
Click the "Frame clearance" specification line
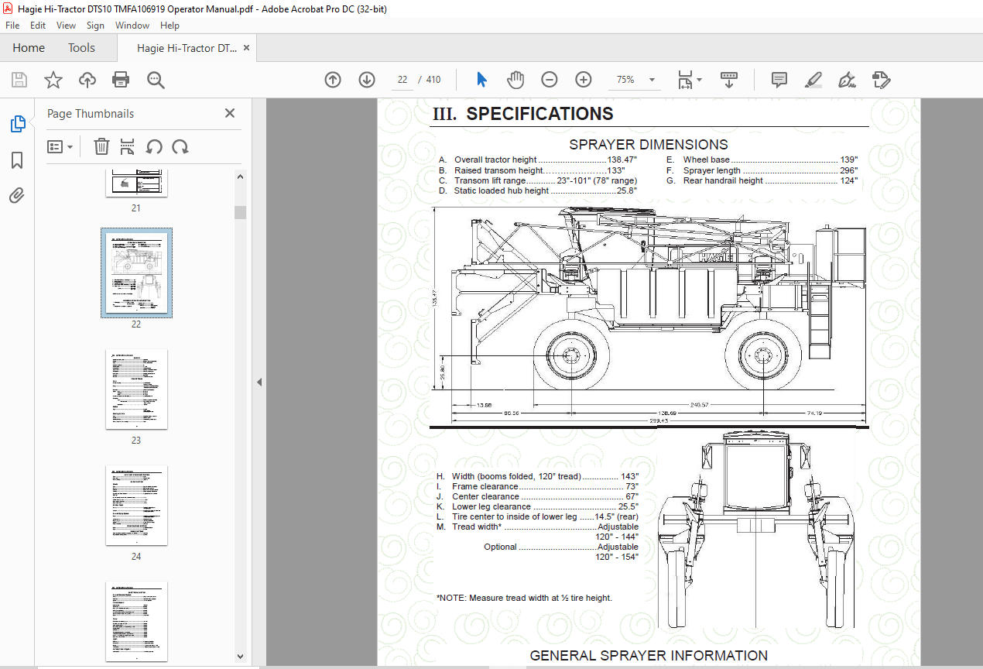537,486
